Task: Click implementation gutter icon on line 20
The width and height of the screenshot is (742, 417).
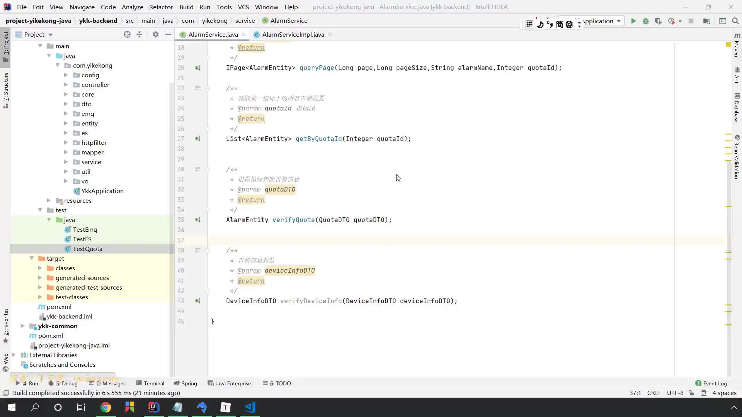Action: (x=197, y=68)
